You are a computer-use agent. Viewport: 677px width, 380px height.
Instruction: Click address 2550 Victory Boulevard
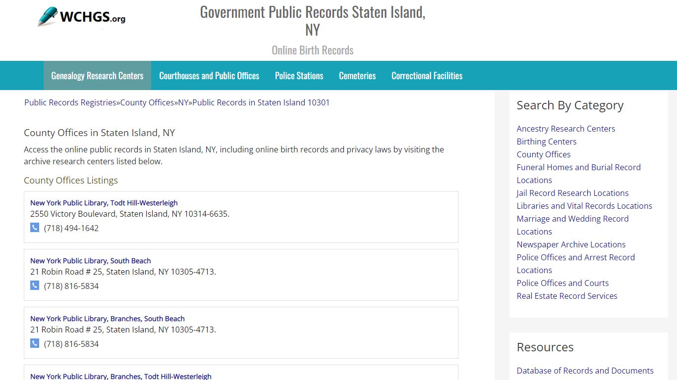pyautogui.click(x=130, y=214)
